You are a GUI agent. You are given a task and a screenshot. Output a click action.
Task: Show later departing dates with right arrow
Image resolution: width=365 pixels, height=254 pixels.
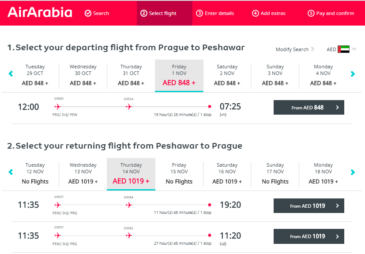[x=353, y=74]
